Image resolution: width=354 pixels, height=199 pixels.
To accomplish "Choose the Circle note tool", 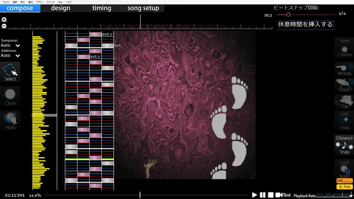I will pyautogui.click(x=10, y=97).
